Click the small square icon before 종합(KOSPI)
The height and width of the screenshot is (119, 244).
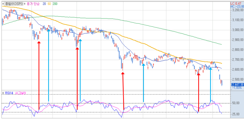(3, 4)
